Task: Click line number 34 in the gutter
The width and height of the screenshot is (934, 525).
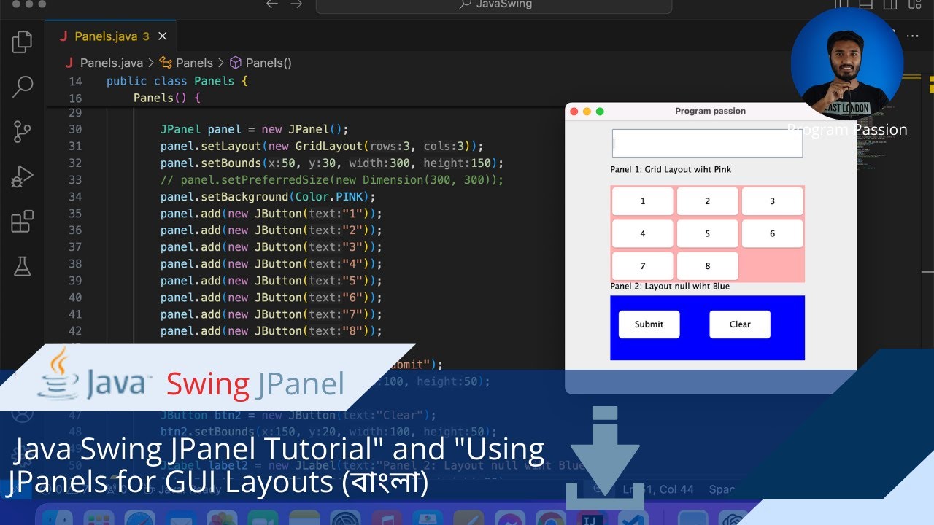Action: tap(74, 196)
